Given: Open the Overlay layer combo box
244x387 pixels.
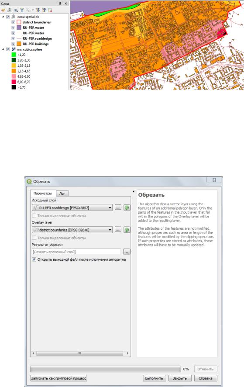Looking at the screenshot, I should point(72,230).
